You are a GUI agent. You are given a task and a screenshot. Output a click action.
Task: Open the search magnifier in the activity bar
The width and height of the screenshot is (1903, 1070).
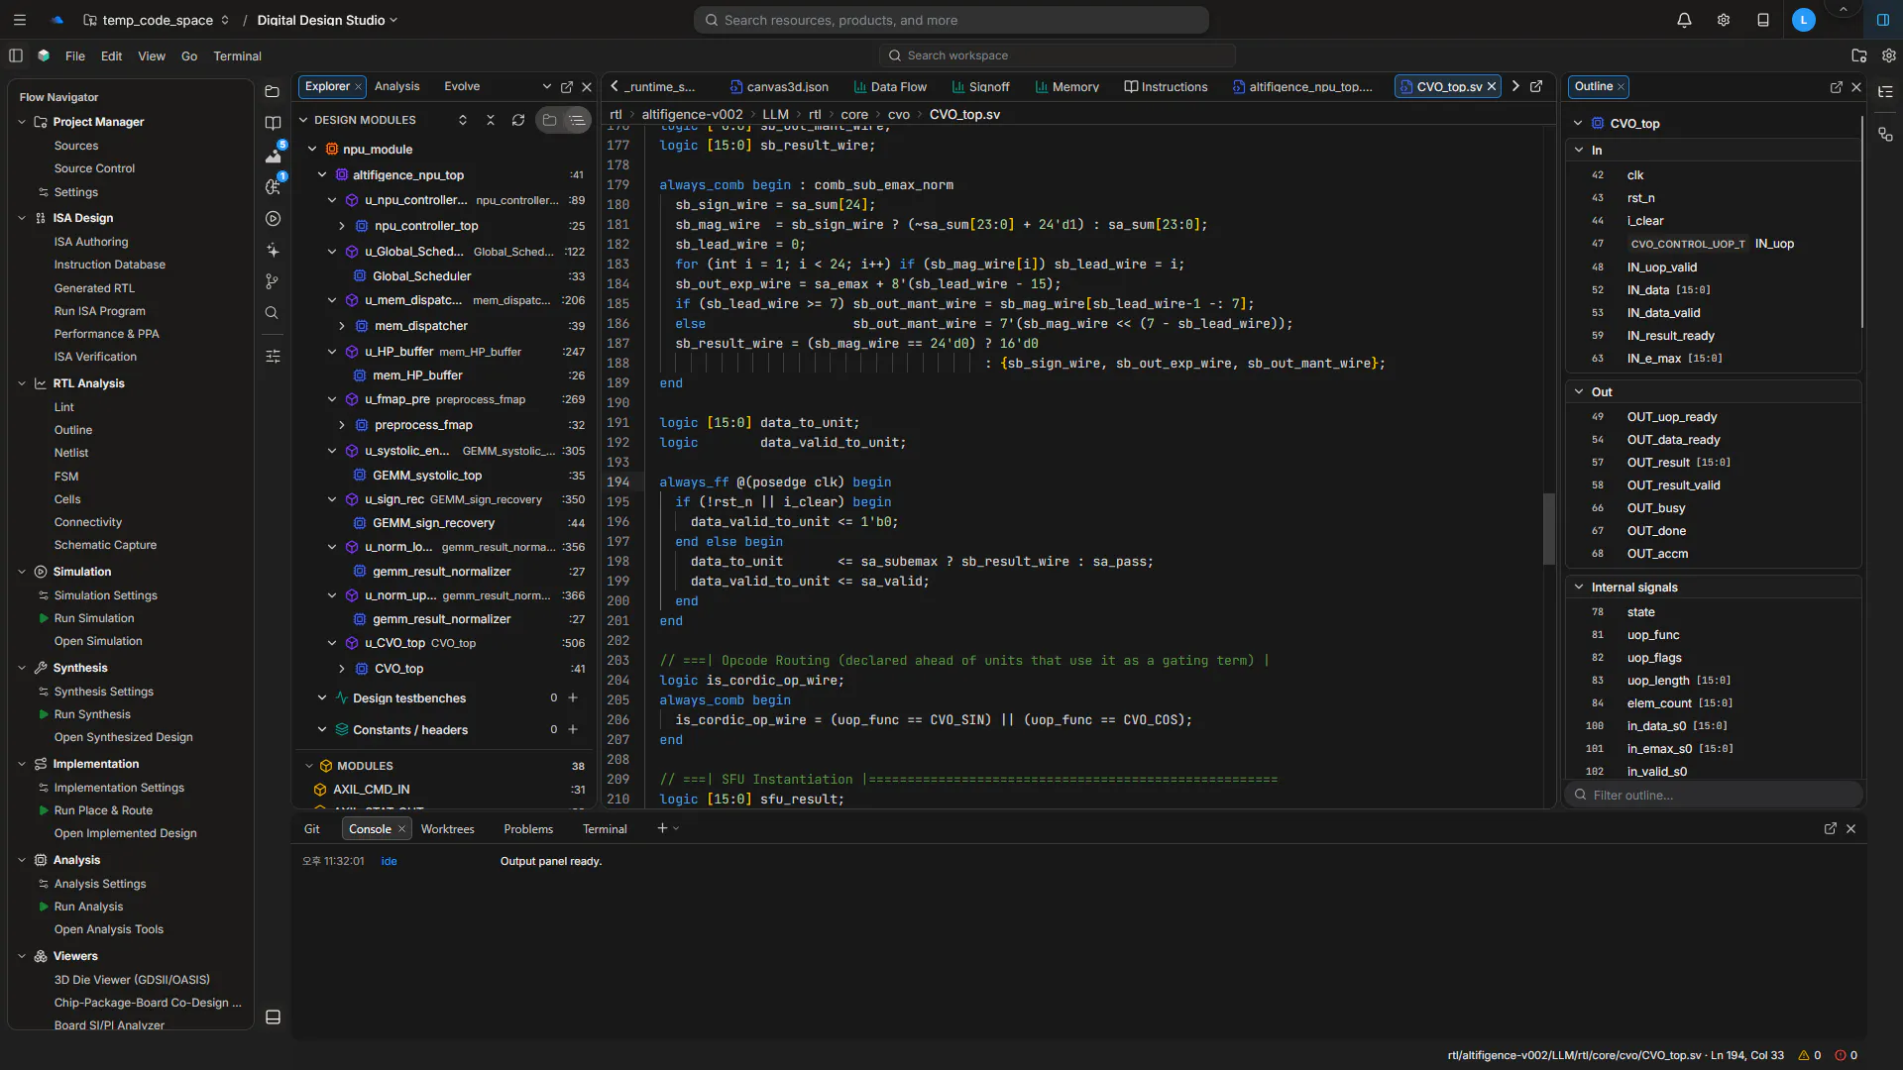coord(272,313)
